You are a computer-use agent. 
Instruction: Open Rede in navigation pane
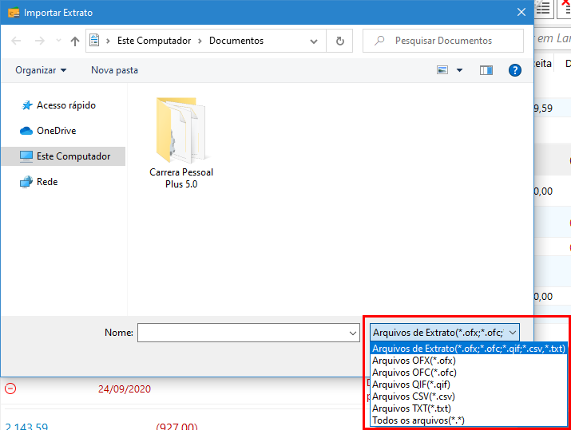coord(47,182)
